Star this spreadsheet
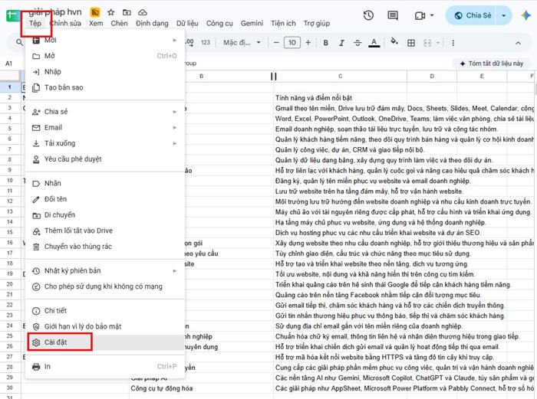This screenshot has height=399, width=537. [111, 13]
